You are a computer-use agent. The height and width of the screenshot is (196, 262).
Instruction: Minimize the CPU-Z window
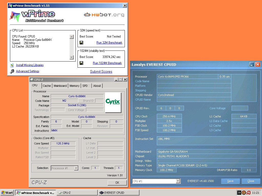pyautogui.click(x=116, y=80)
